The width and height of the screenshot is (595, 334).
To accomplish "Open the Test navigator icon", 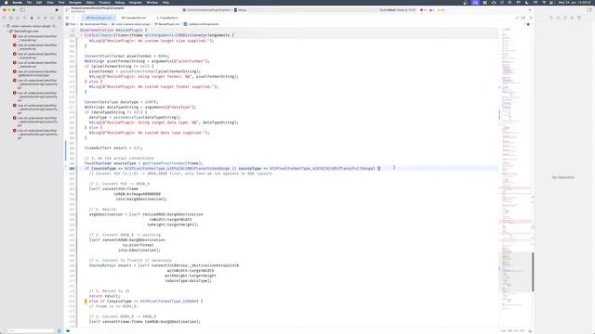I will click(38, 18).
